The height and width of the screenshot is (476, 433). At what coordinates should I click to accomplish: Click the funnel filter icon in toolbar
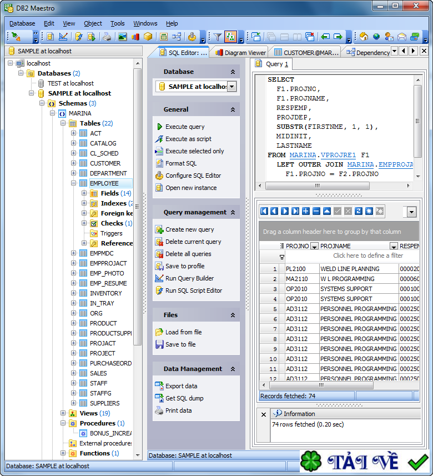coord(218,37)
